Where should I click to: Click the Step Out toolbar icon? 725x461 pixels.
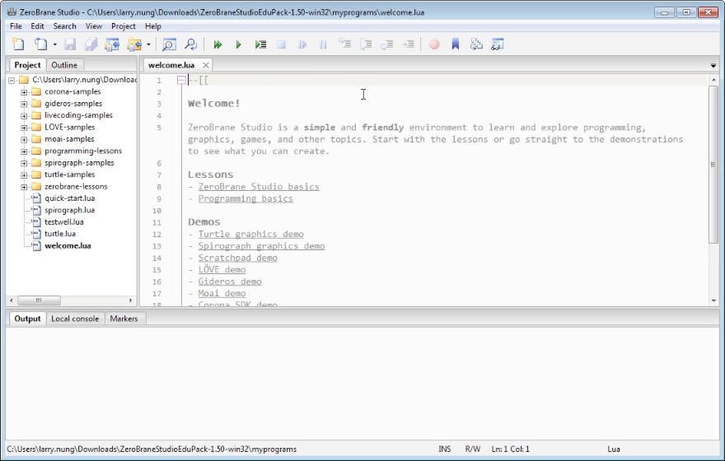(387, 44)
